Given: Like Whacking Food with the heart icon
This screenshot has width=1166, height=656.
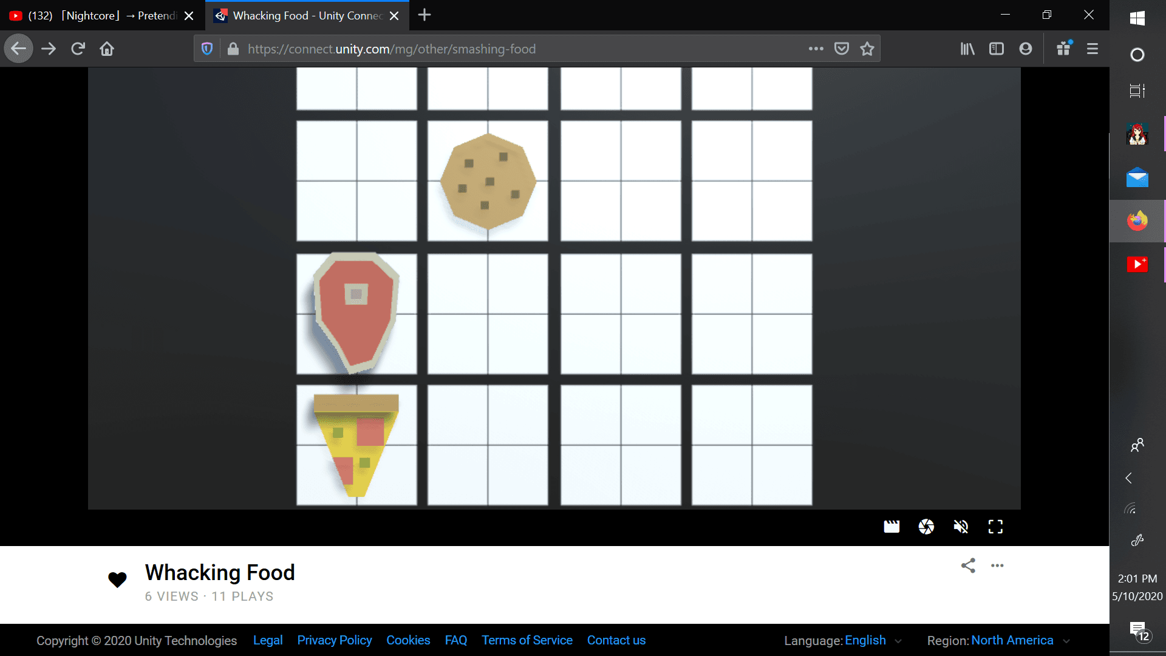Looking at the screenshot, I should click(x=117, y=580).
